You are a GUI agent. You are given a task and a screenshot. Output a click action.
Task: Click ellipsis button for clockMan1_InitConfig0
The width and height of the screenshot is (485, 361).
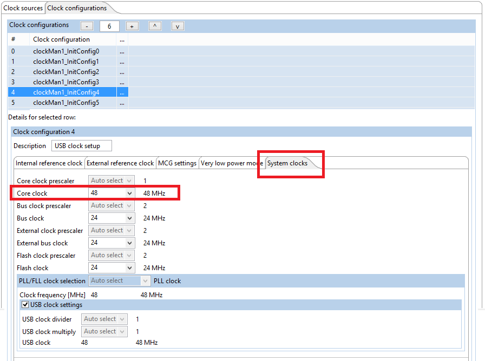[x=122, y=51]
